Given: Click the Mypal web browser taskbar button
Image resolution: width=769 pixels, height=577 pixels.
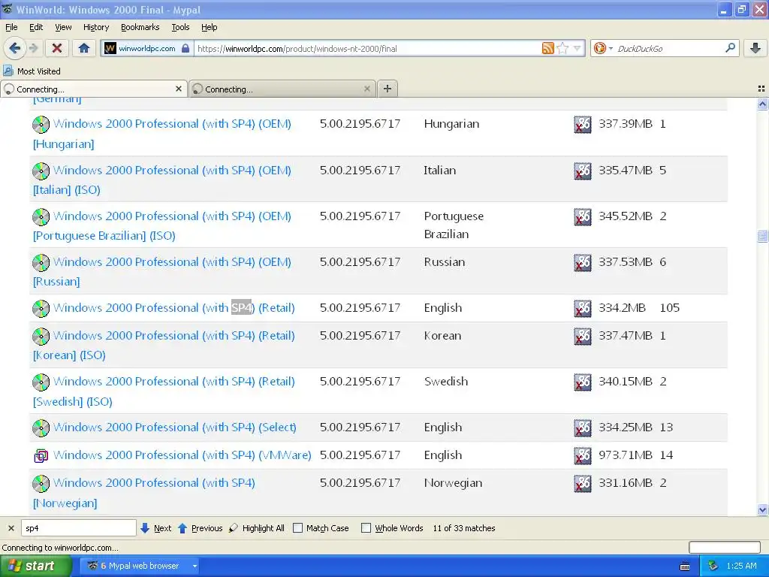Looking at the screenshot, I should (x=139, y=566).
